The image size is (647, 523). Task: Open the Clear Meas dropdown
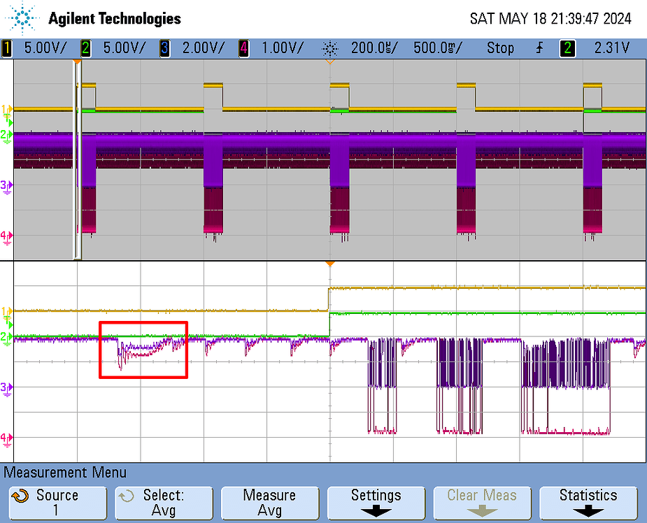tap(482, 502)
